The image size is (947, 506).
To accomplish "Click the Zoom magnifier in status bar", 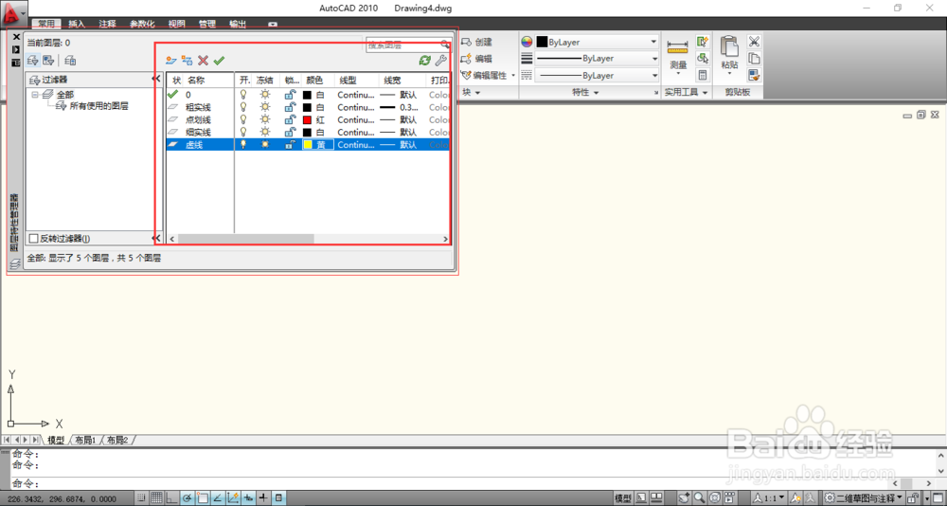I will tap(700, 498).
